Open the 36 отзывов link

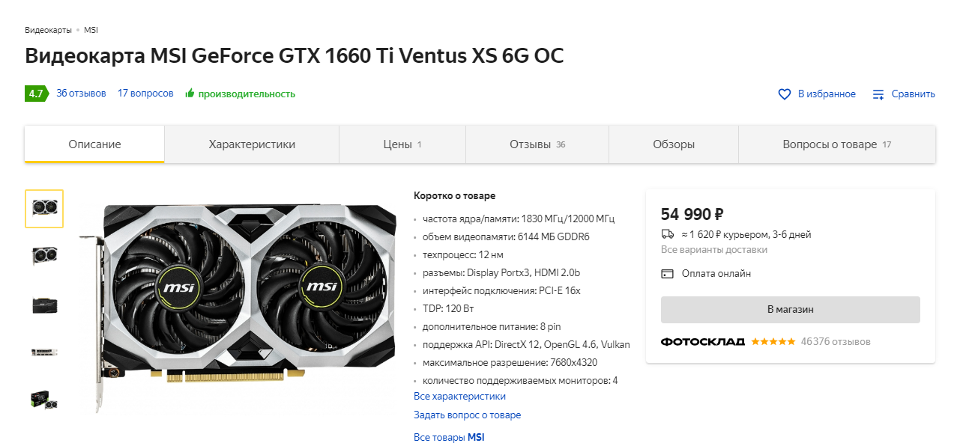point(81,94)
